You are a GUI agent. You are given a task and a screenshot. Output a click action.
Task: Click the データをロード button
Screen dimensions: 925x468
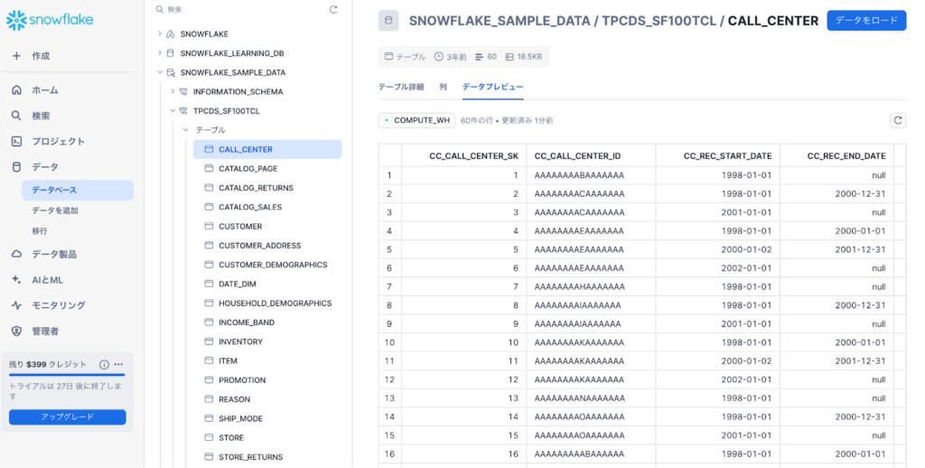(x=865, y=21)
